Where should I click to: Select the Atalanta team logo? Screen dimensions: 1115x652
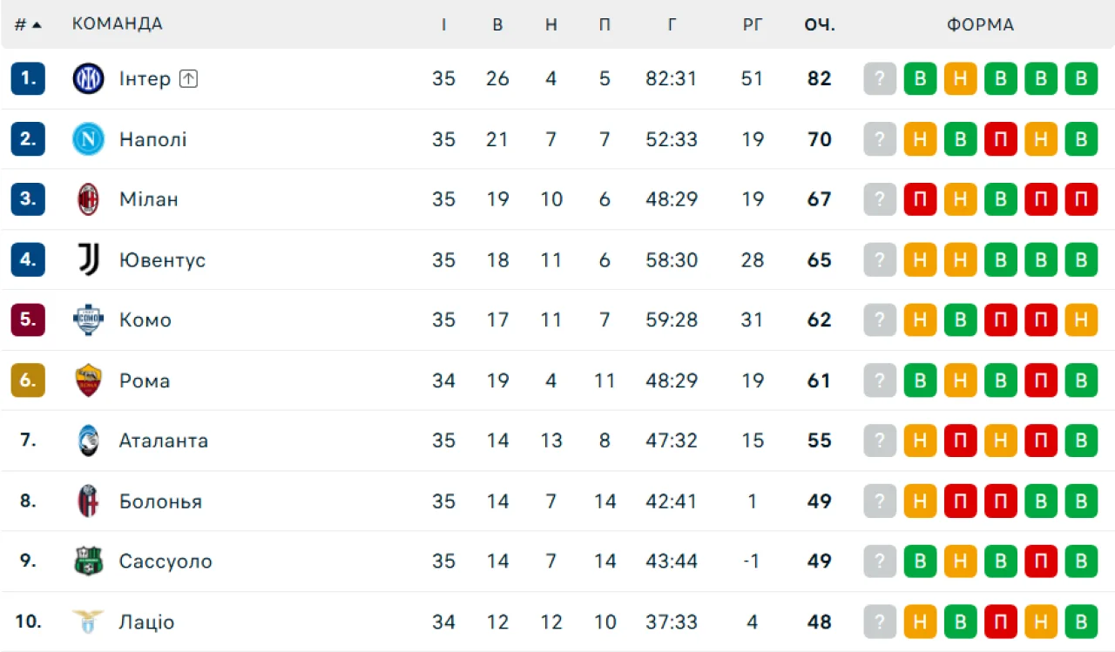[88, 440]
